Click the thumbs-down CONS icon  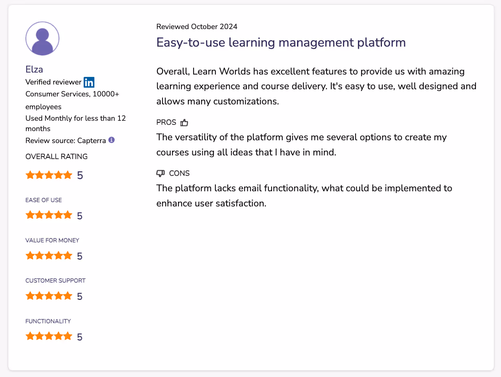(160, 173)
